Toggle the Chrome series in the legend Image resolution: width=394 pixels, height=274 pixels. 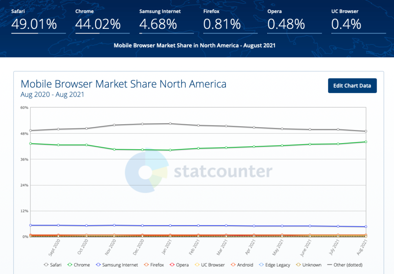click(78, 265)
